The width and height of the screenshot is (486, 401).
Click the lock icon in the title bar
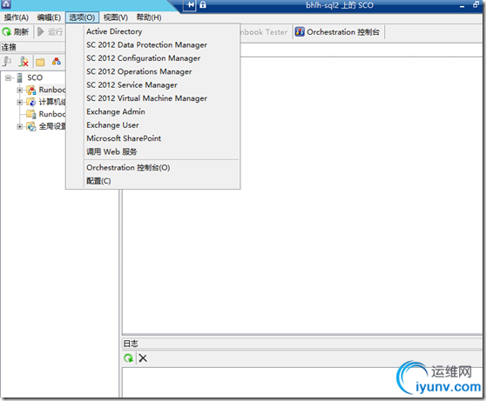pyautogui.click(x=203, y=4)
